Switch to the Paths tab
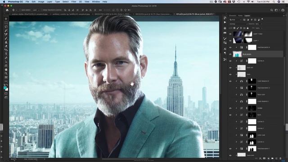Screen dimensions: 288x162 pos(240,16)
